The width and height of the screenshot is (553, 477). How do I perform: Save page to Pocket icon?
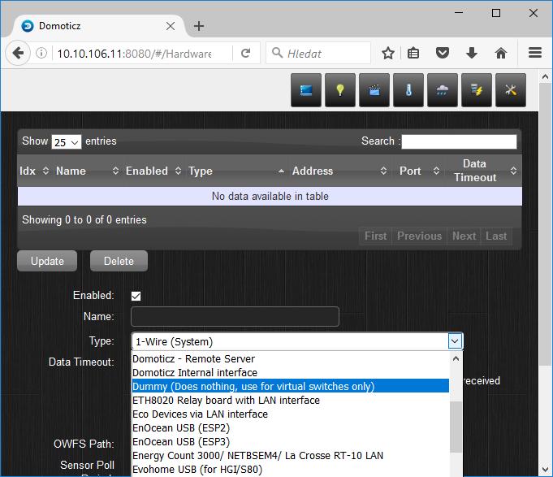[x=443, y=54]
